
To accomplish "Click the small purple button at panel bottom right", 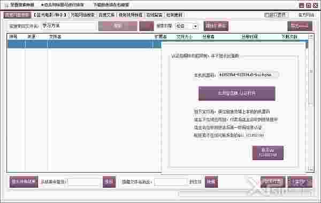I will coord(268,153).
